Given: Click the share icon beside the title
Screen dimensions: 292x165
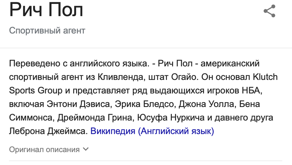Looking at the screenshot, I should (269, 11).
